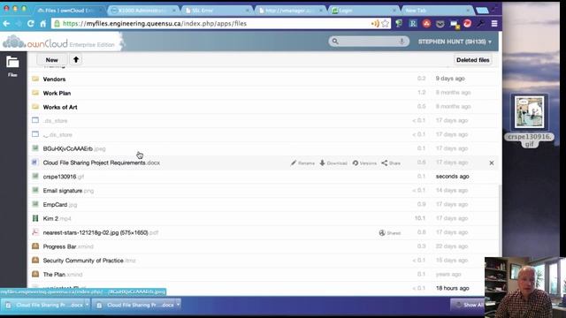Download Cloud File Sharing Project Requirements file
Image resolution: width=566 pixels, height=318 pixels.
pyautogui.click(x=333, y=163)
